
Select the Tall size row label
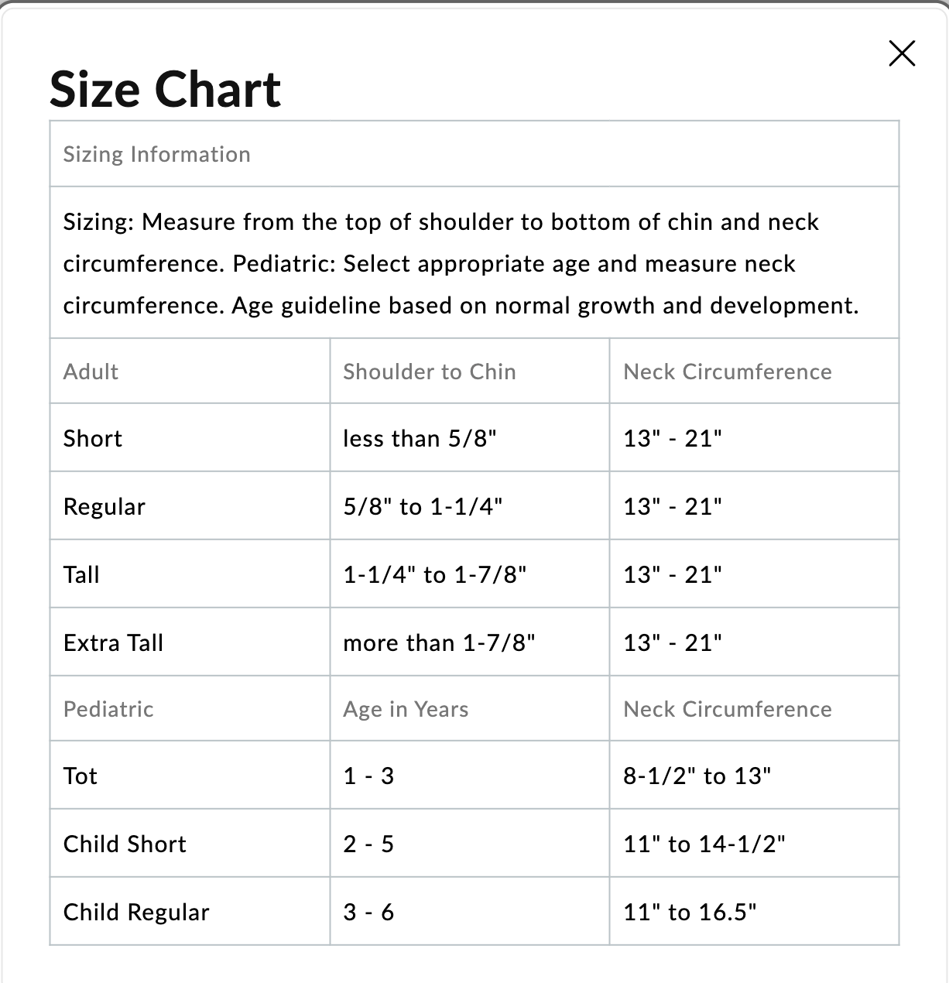click(81, 575)
